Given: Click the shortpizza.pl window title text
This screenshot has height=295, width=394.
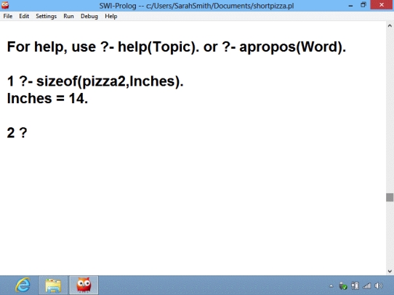Looking at the screenshot, I should point(196,6).
